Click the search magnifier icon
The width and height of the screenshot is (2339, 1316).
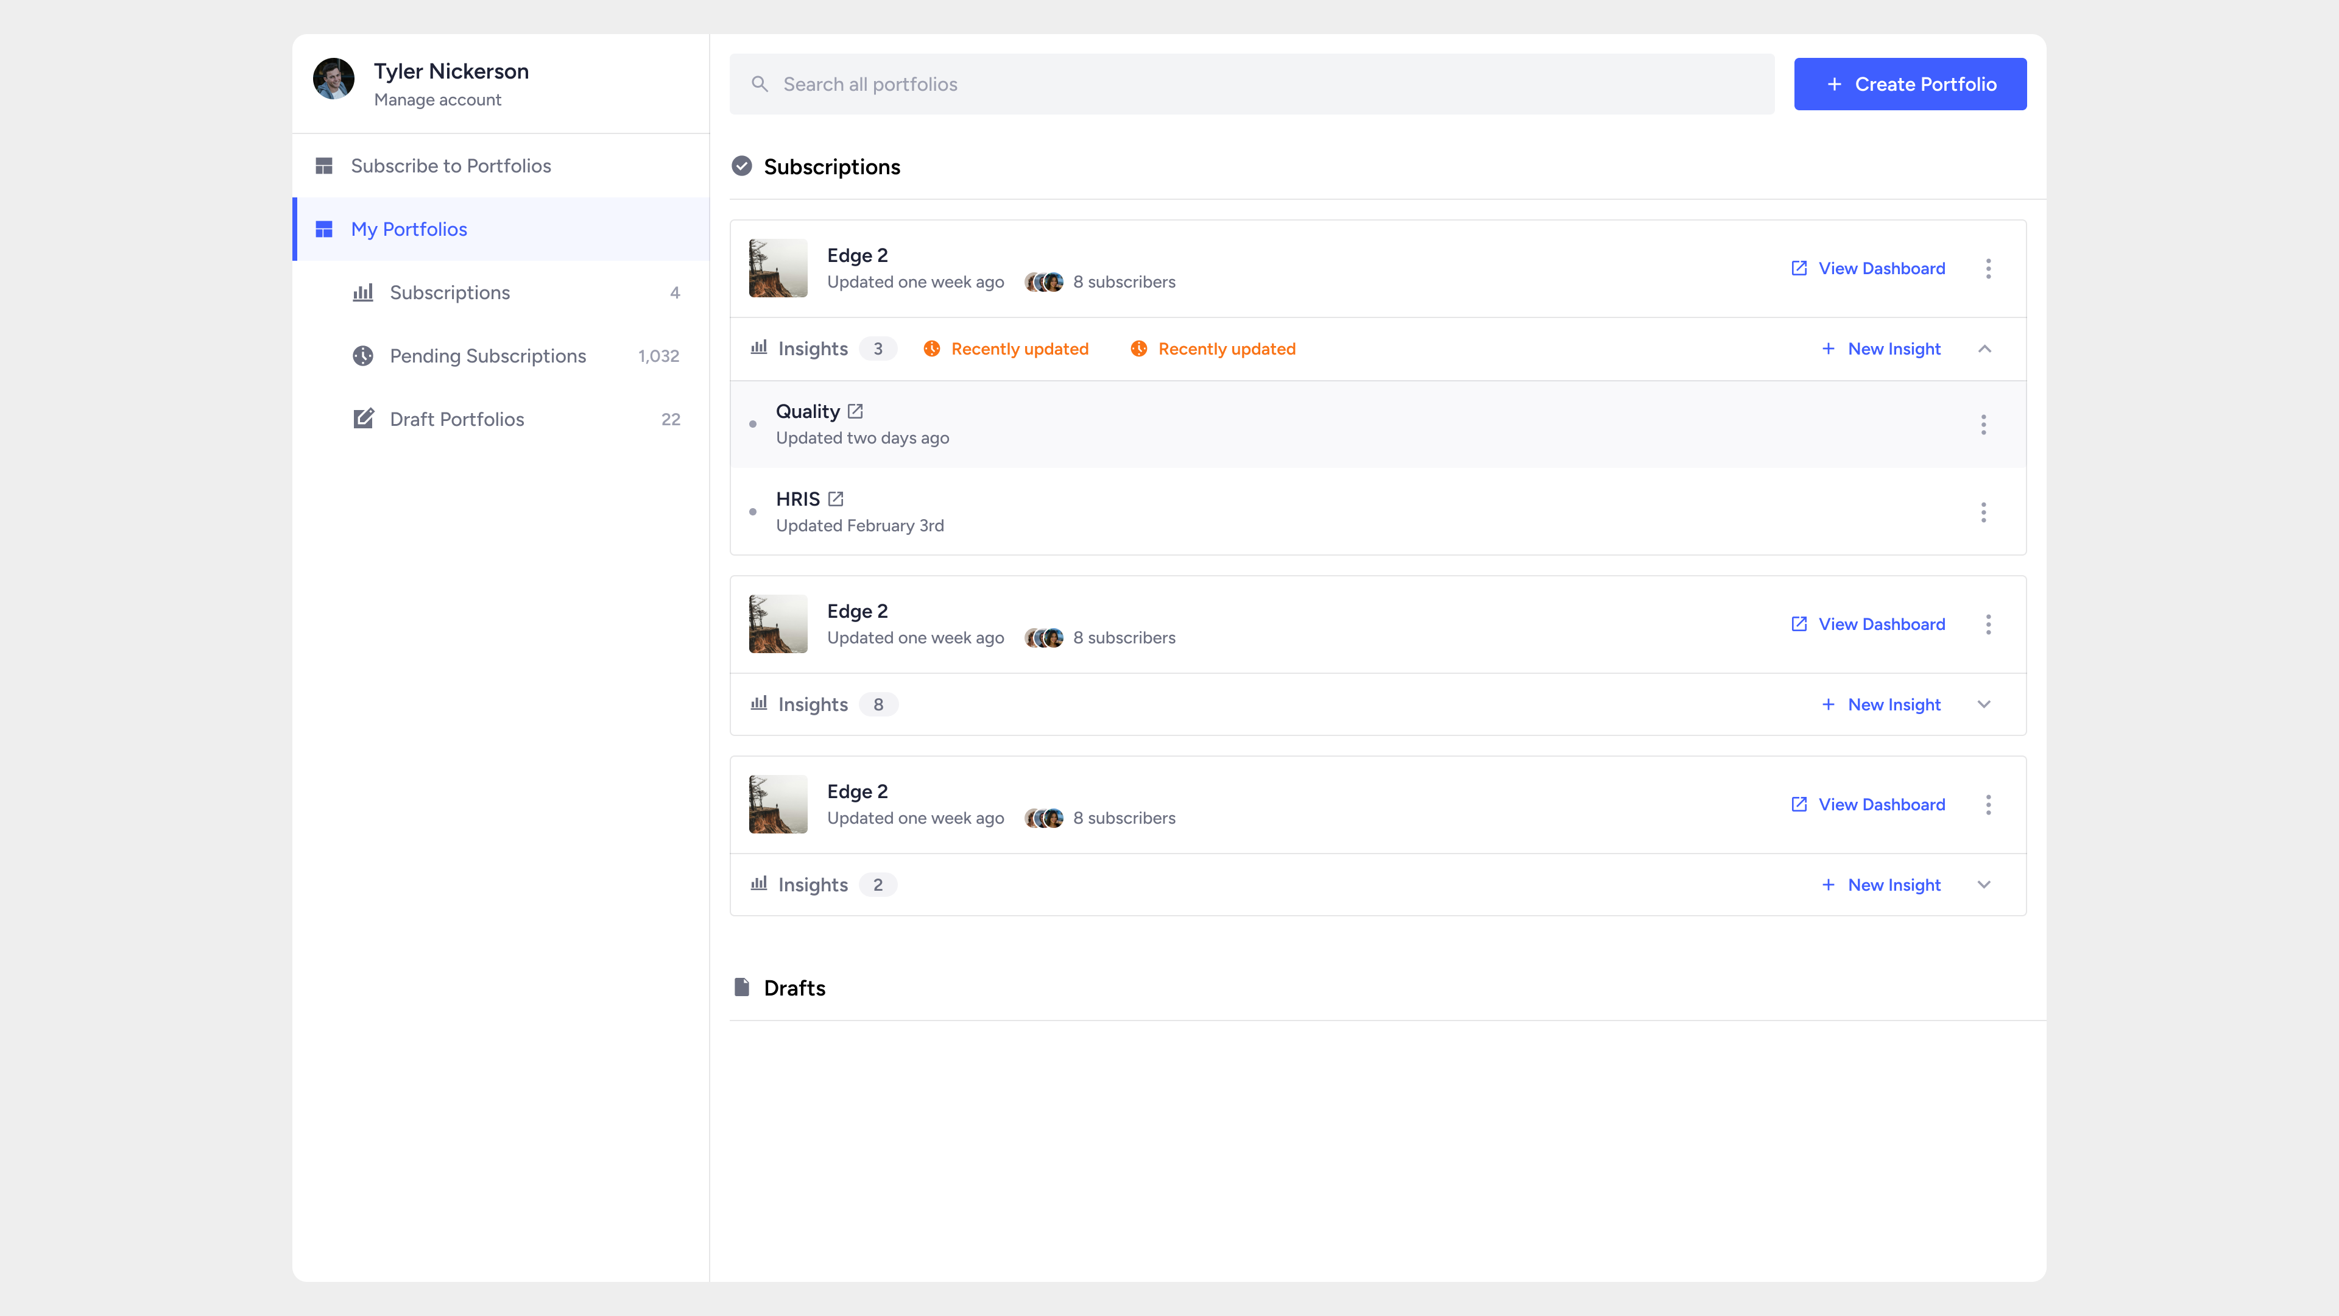[x=760, y=85]
